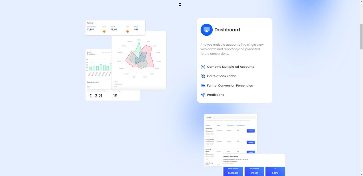Click the double chevron scroll-down arrow
Viewport: 363px width, 176px height.
(180, 5)
